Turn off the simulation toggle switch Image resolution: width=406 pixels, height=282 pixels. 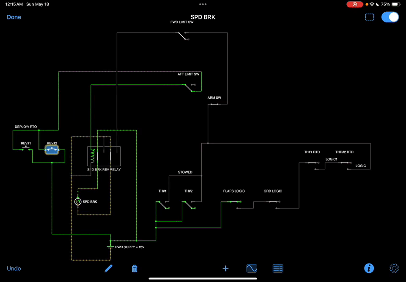click(390, 17)
